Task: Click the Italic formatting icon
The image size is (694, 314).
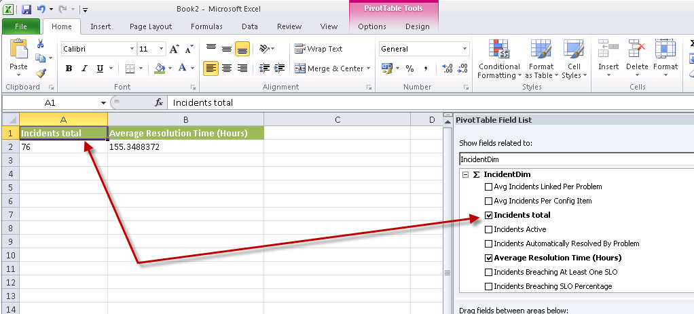Action: (85, 68)
